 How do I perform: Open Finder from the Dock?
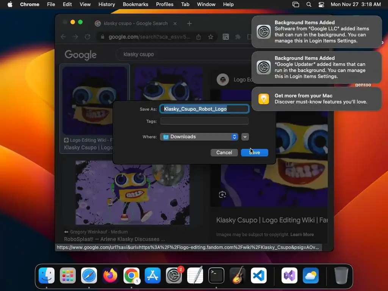pyautogui.click(x=47, y=275)
